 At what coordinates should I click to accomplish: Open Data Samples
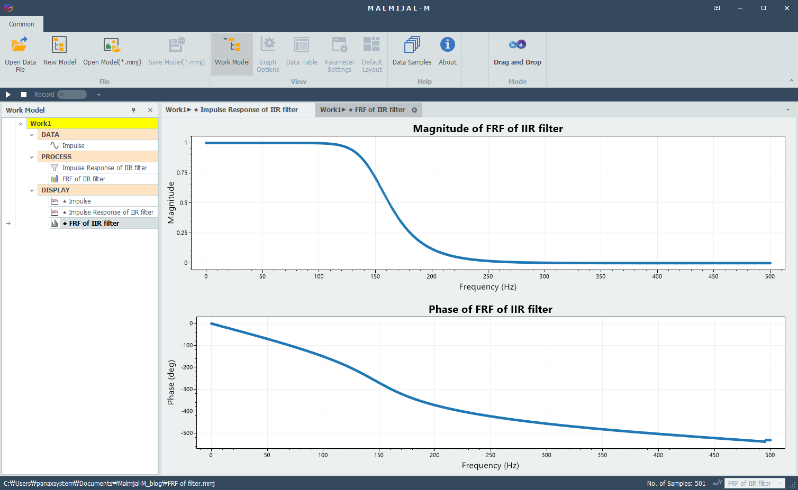pos(412,51)
